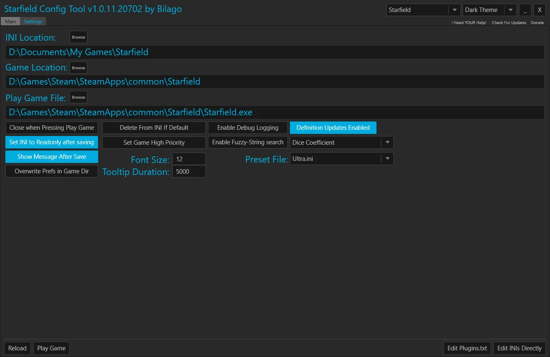Open Edit INIs Directly
Viewport: 550px width, 357px height.
519,348
